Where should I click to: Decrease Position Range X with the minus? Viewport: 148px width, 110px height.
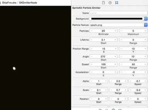[x=92, y=49]
